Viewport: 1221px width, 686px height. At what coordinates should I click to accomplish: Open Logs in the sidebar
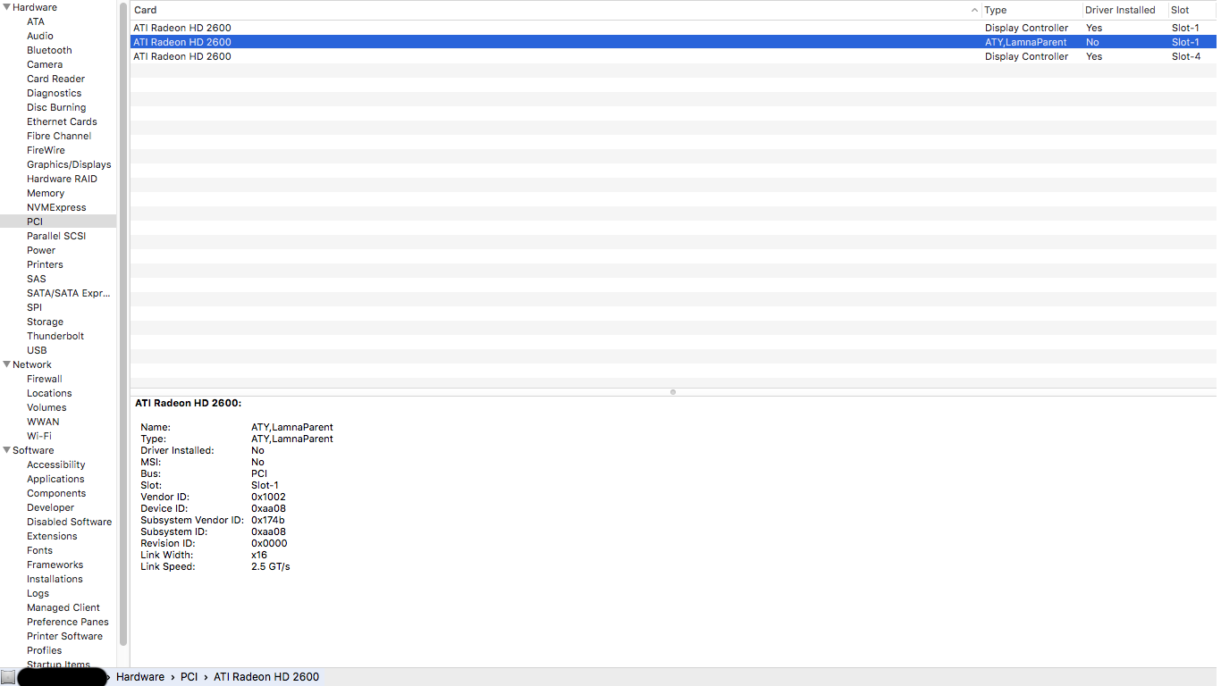point(38,593)
